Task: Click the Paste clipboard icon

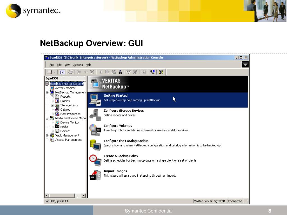Action: pos(114,72)
